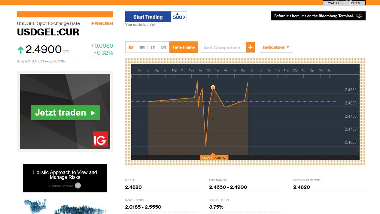This screenshot has width=380, height=214.
Task: Click the 2.4750 y-axis label
Action: tap(351, 116)
